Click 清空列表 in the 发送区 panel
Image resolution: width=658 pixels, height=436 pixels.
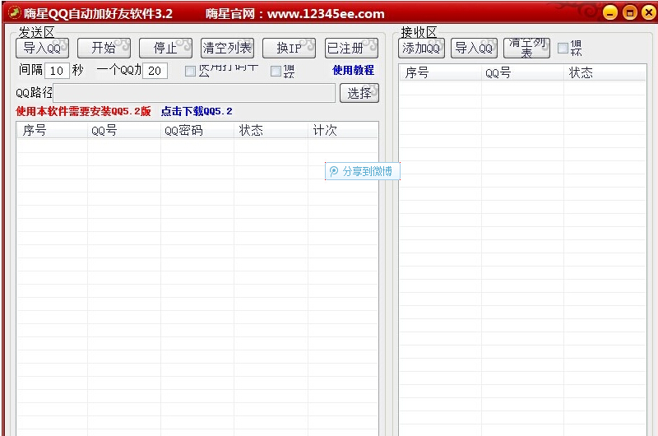pos(228,48)
